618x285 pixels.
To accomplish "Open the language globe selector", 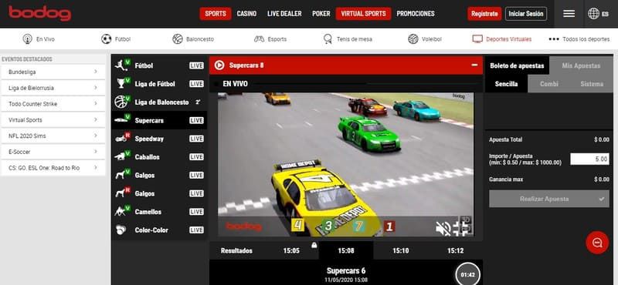I will coord(593,14).
